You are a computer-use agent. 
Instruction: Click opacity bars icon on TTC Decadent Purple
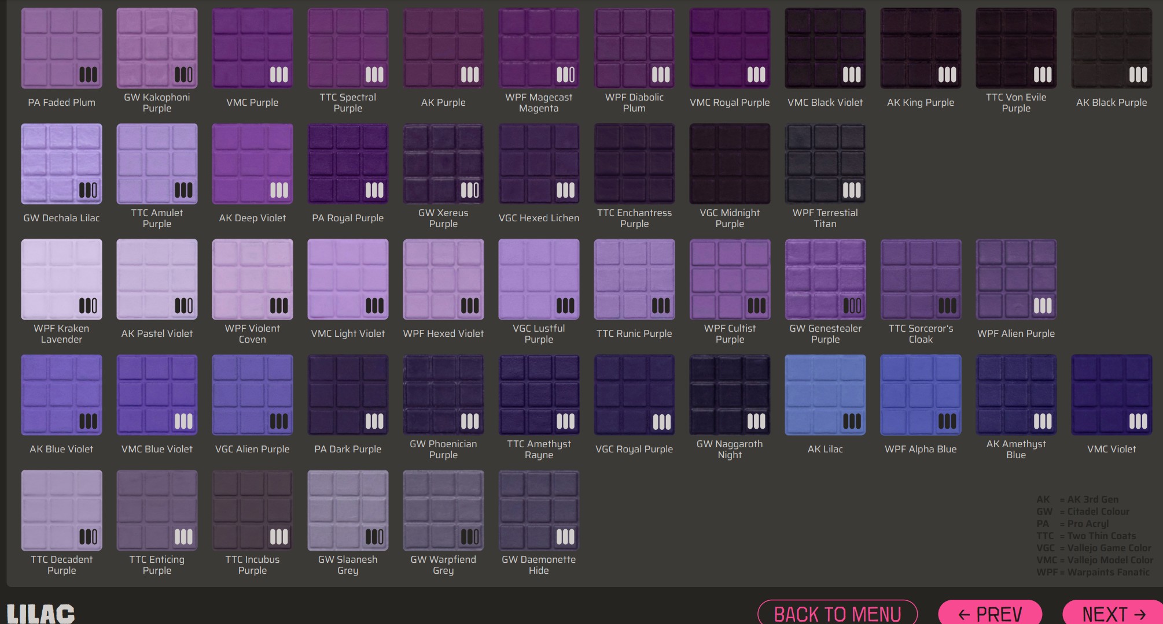[88, 537]
